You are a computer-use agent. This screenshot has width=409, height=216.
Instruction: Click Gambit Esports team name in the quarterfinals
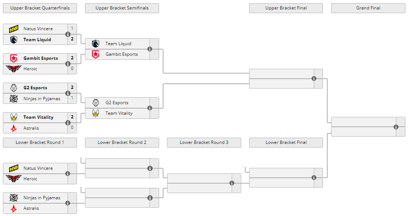[40, 58]
